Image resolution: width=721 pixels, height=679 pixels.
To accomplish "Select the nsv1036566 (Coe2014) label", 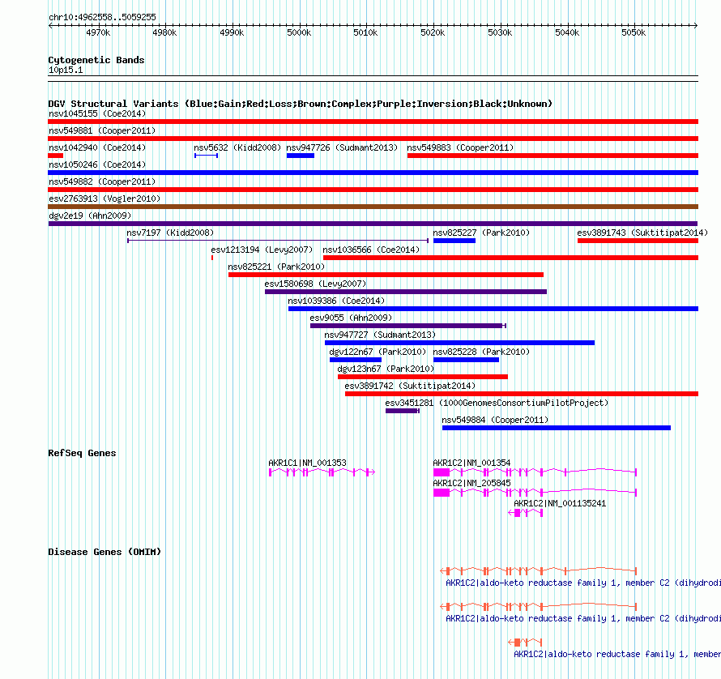I will [371, 250].
